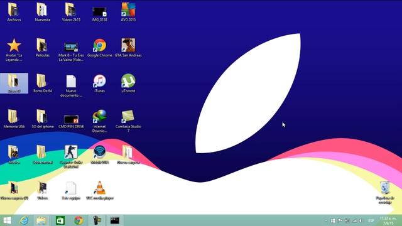Launch AVG 2015 shortcut
Screen dimensions: 402x226
tap(128, 12)
